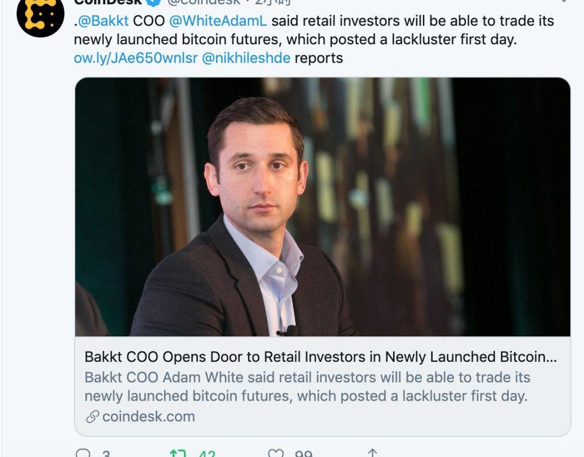584x457 pixels.
Task: Reply using the comment bubble icon
Action: point(83,453)
